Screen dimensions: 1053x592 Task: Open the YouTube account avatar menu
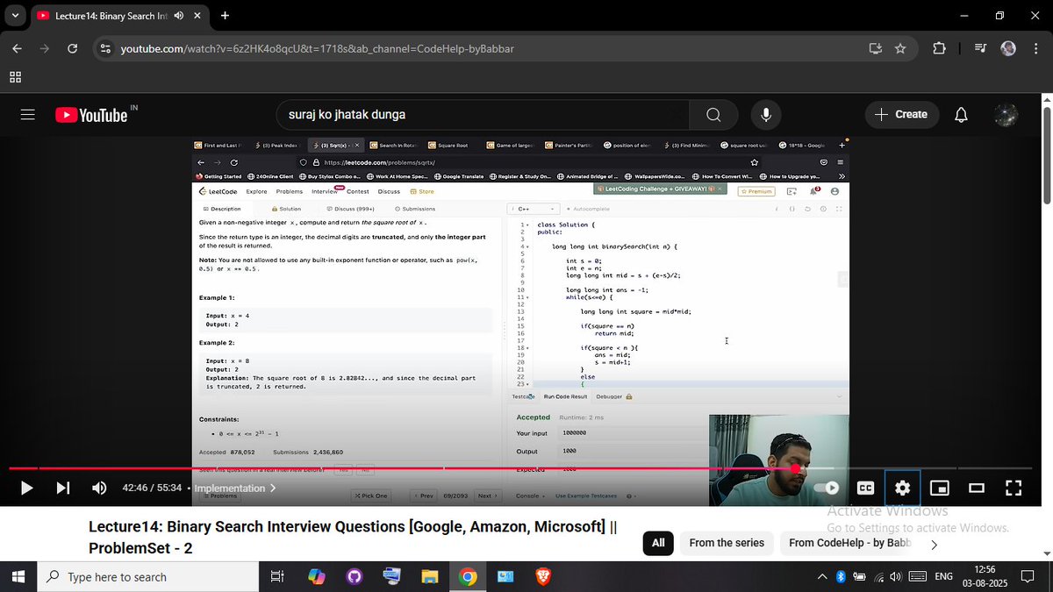[x=1006, y=115]
